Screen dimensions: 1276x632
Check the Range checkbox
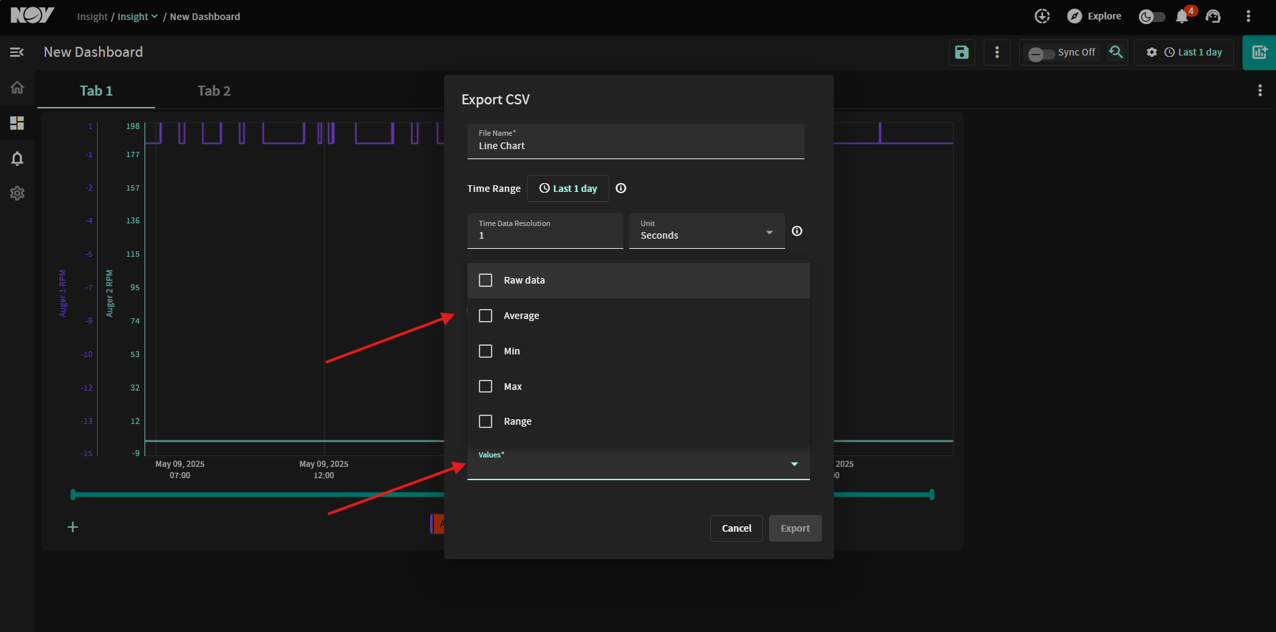[486, 421]
